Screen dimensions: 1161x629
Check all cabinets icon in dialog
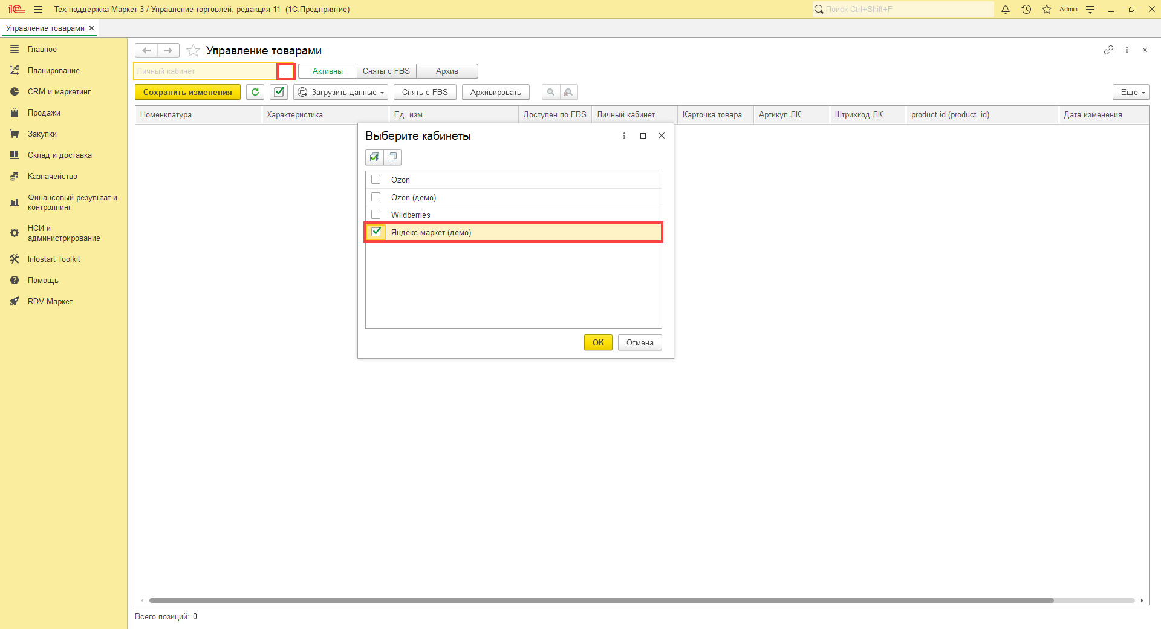tap(375, 157)
